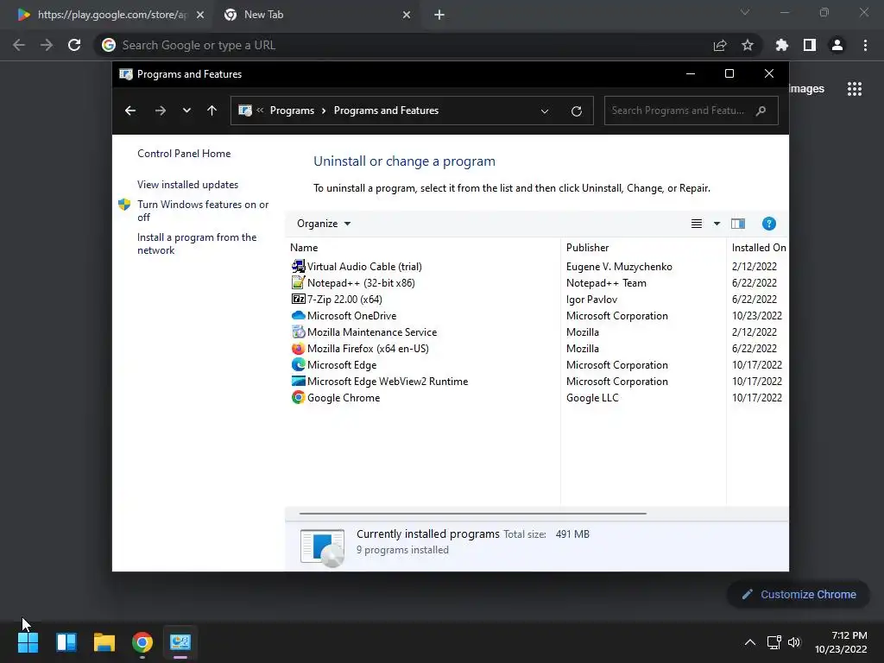This screenshot has height=663, width=884.
Task: Open the taskbar clock and date
Action: click(841, 642)
